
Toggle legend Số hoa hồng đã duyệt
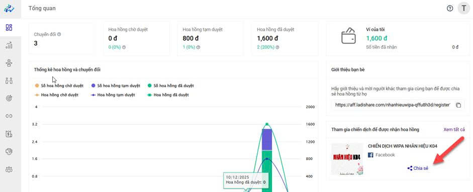171,86
